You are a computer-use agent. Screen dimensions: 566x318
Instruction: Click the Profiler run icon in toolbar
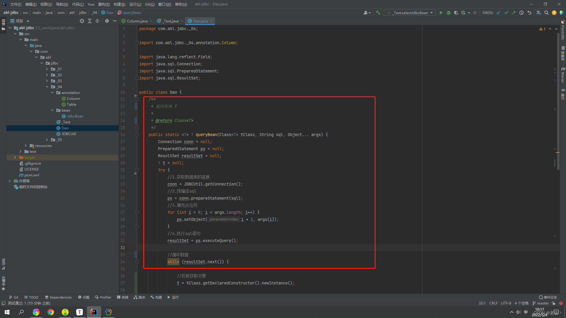point(463,13)
